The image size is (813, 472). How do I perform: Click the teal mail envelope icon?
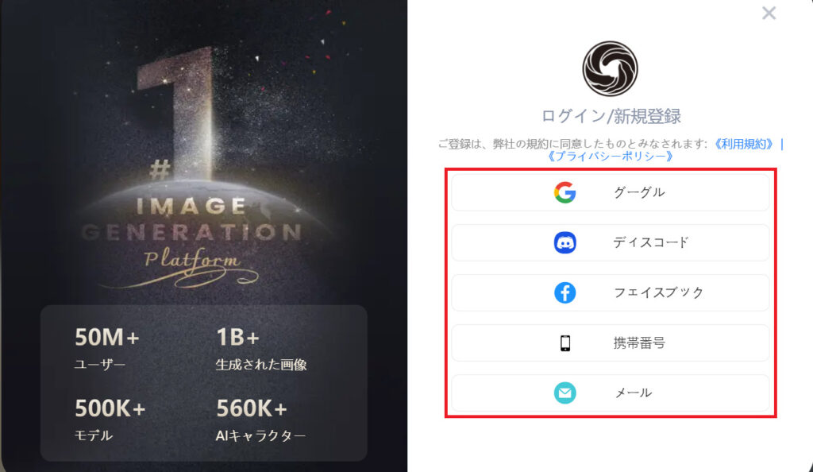click(x=564, y=393)
